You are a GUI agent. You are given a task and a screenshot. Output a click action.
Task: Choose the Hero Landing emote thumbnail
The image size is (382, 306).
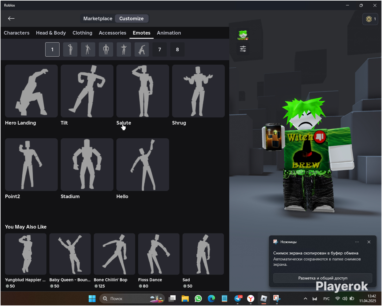click(x=31, y=91)
